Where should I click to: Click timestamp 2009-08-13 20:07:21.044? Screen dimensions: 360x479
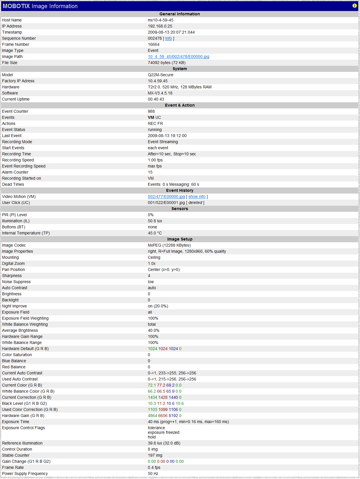pyautogui.click(x=171, y=32)
